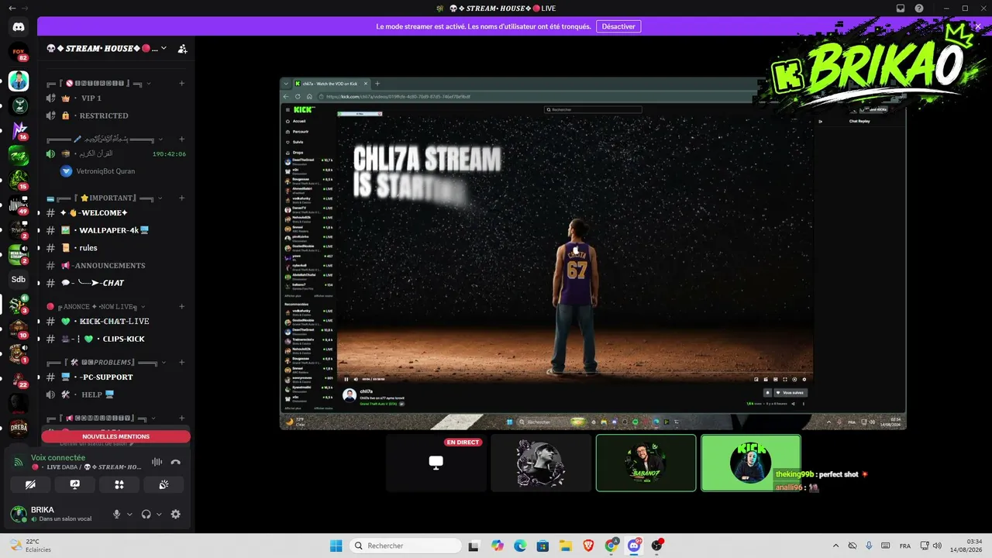This screenshot has width=992, height=558.
Task: Open the STREAM·HOUSE server menu
Action: click(x=106, y=48)
